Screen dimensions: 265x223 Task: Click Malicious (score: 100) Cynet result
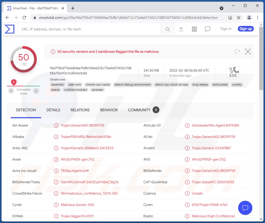(x=77, y=205)
